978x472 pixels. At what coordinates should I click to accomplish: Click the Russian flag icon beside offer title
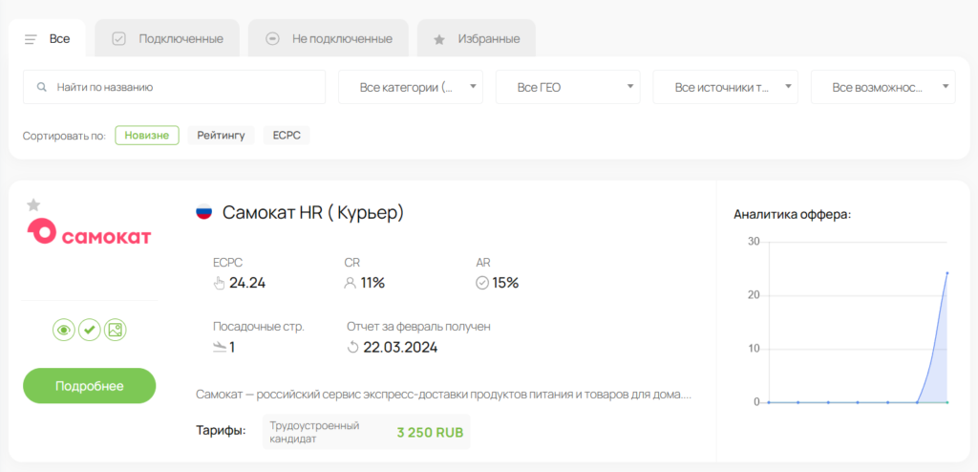[x=204, y=212]
